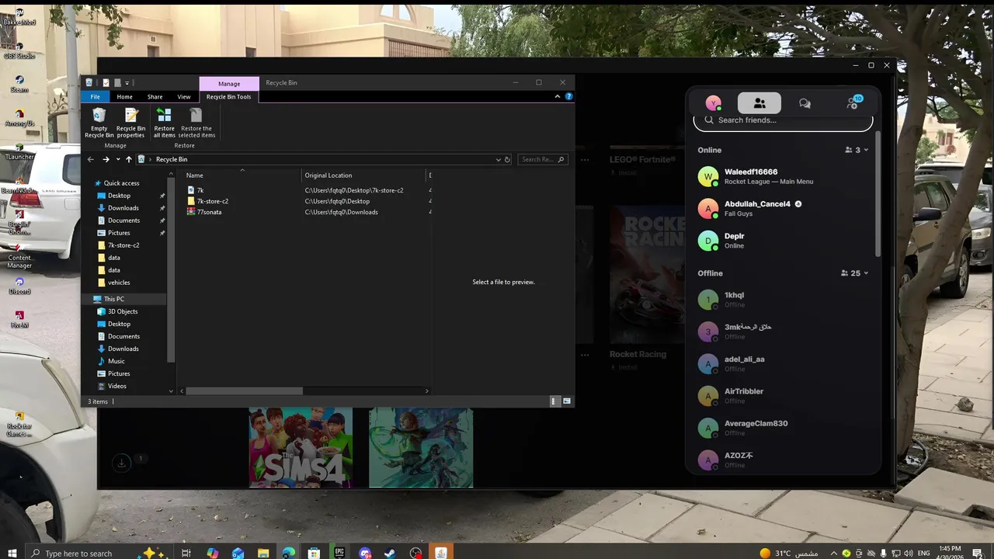The width and height of the screenshot is (994, 559).
Task: Open Explorer help question mark icon
Action: coord(568,97)
